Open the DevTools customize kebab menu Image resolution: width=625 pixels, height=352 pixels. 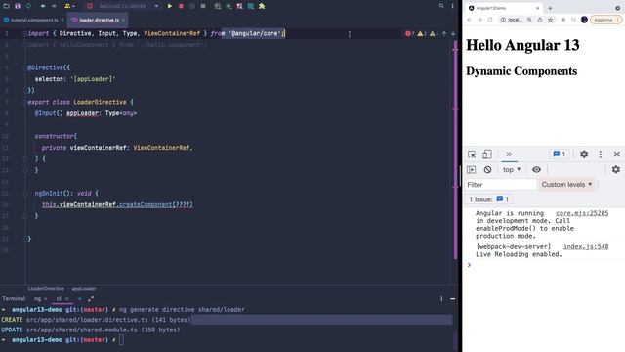click(601, 154)
